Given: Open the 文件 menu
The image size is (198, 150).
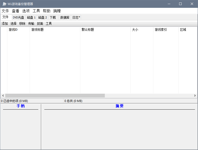Looking at the screenshot, I should click(5, 11).
